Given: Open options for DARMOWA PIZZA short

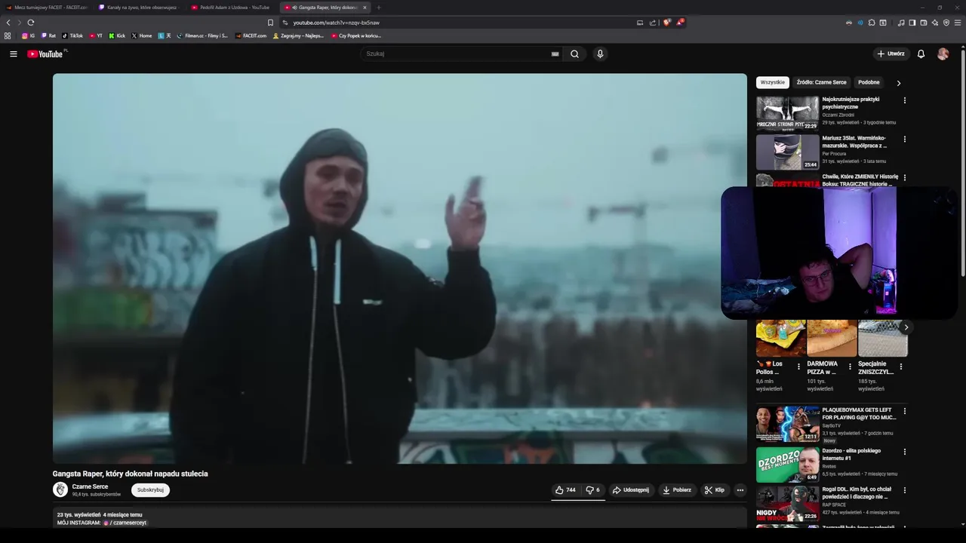Looking at the screenshot, I should (850, 367).
